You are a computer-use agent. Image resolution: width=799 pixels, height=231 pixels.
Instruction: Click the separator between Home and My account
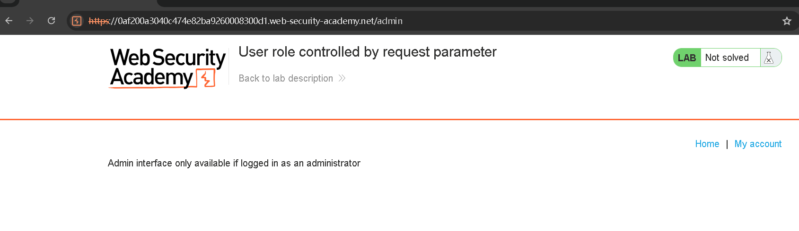[x=727, y=144]
